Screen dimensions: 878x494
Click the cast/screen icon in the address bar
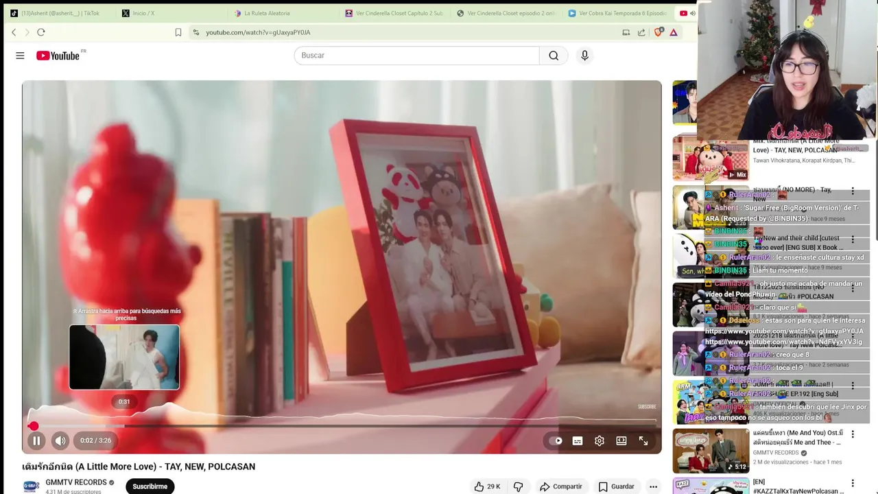(x=626, y=32)
